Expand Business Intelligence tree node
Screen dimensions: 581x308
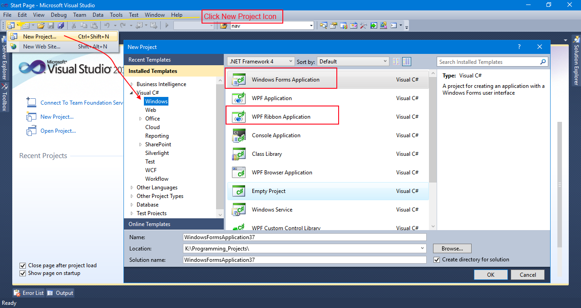coord(132,84)
